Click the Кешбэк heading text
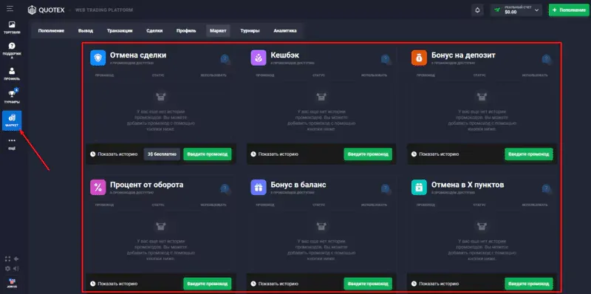This screenshot has height=294, width=591. point(285,55)
